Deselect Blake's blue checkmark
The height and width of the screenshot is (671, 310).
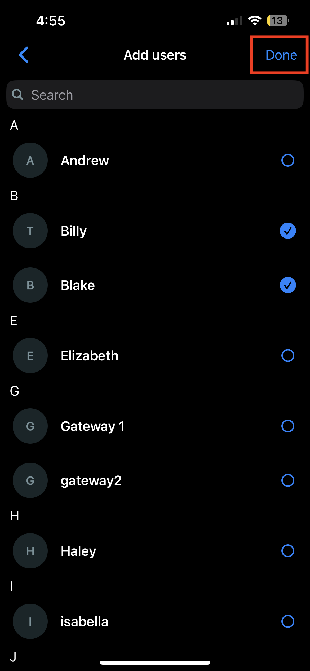pos(287,285)
